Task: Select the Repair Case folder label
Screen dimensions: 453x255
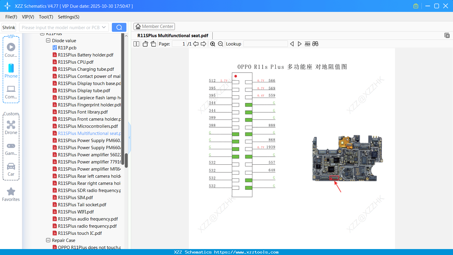Action: (x=64, y=240)
